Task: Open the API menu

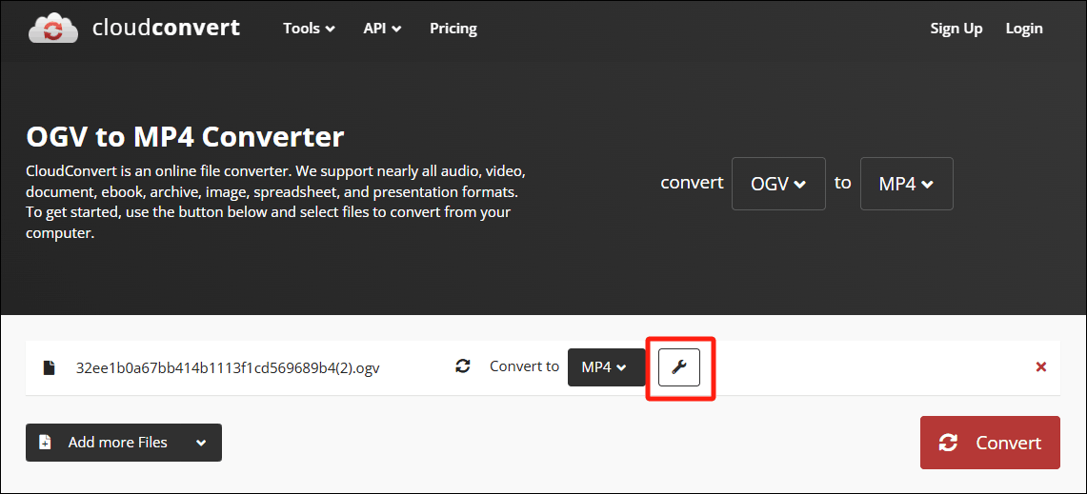Action: point(382,29)
